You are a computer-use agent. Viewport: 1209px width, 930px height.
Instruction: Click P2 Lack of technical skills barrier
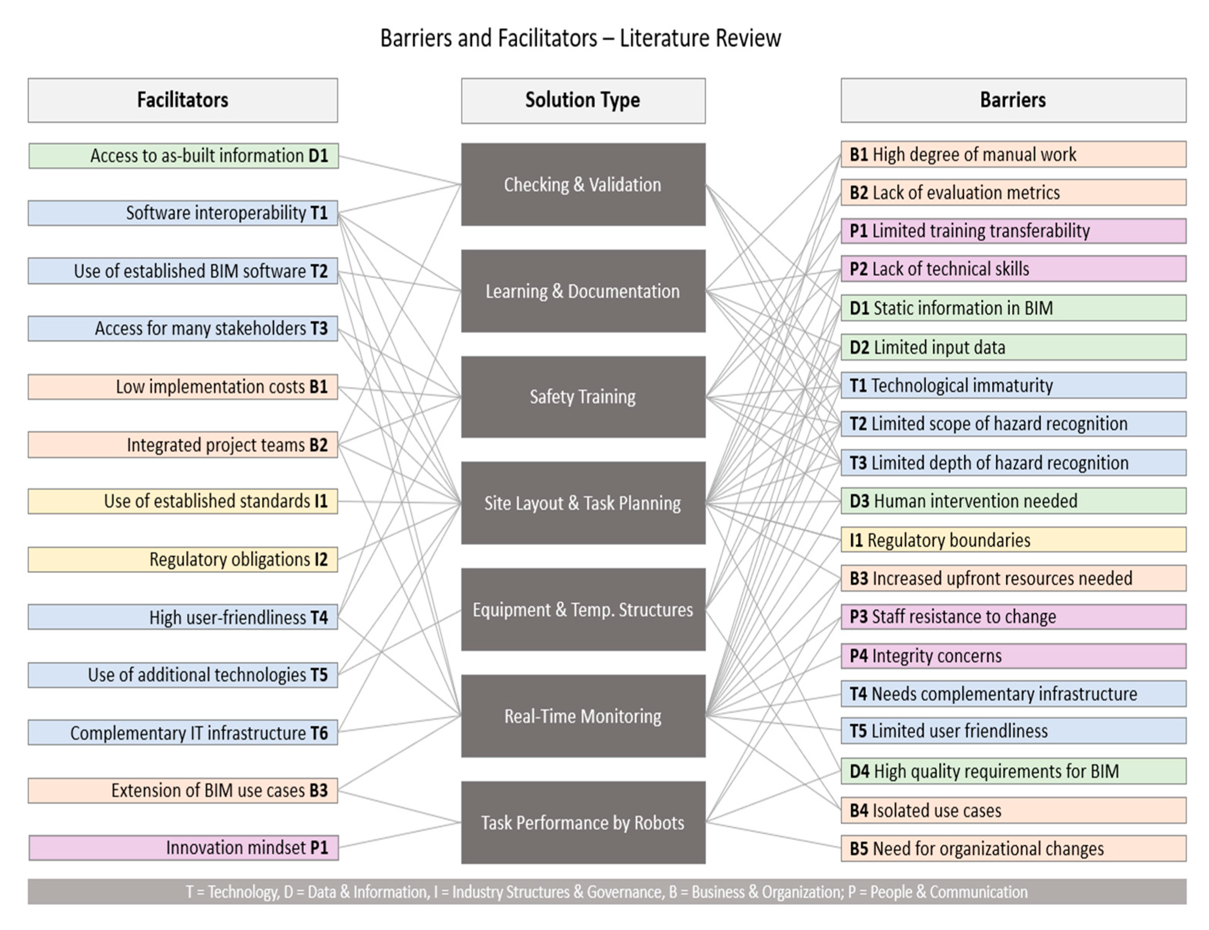point(1013,269)
